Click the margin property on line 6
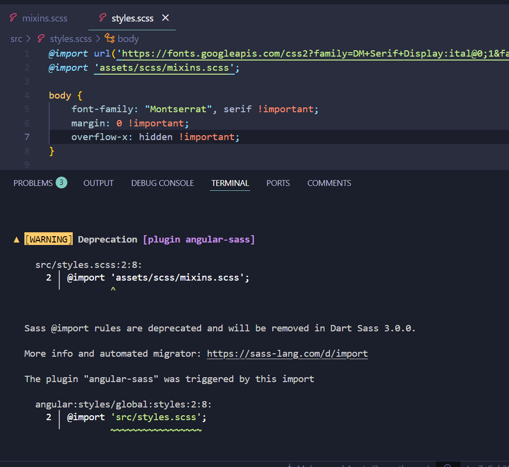 [88, 123]
